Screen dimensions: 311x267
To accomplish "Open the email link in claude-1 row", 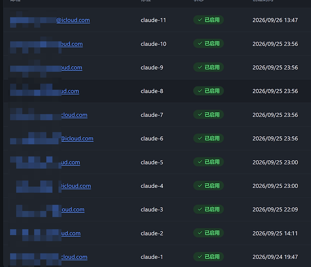I will [49, 257].
